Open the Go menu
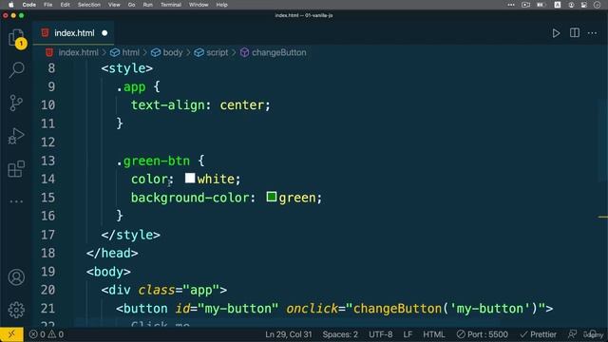 tap(131, 5)
